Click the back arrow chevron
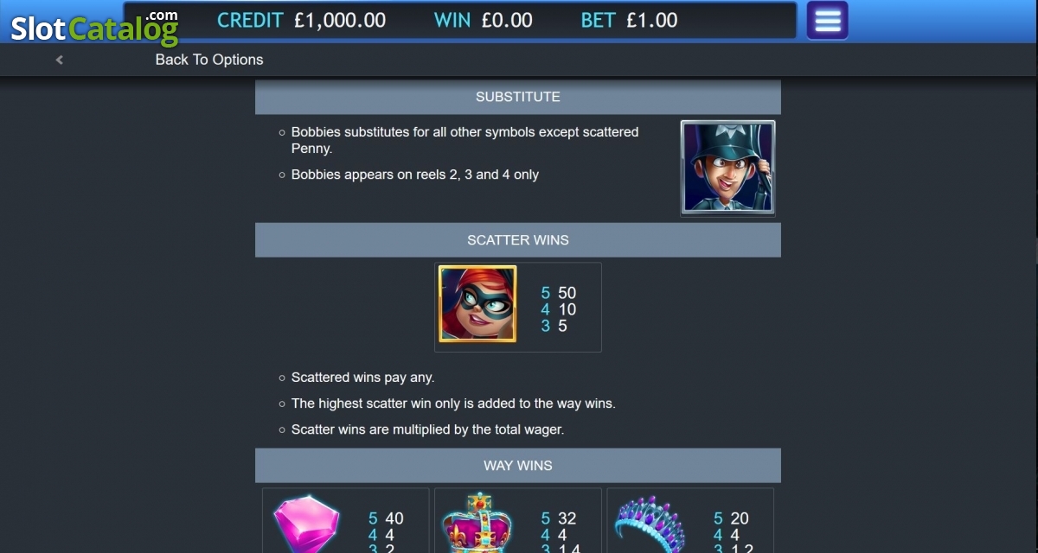 coord(59,60)
